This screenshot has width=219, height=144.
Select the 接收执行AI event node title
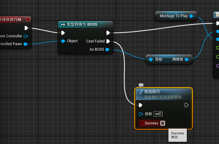(11, 20)
